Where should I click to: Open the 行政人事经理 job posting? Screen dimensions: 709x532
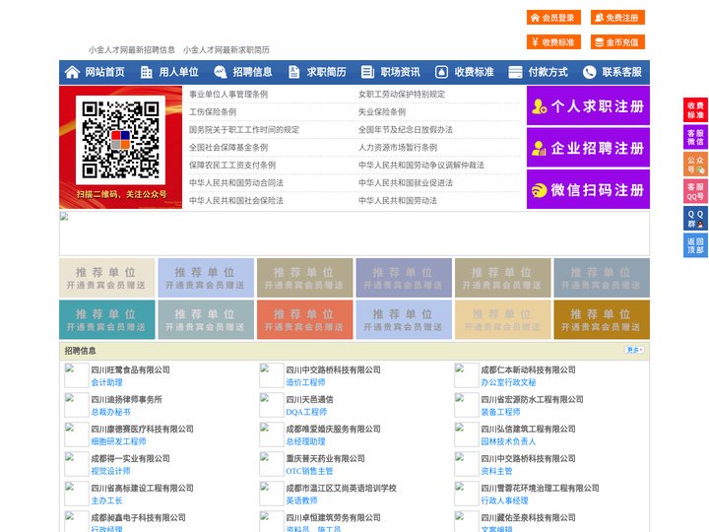(x=504, y=500)
